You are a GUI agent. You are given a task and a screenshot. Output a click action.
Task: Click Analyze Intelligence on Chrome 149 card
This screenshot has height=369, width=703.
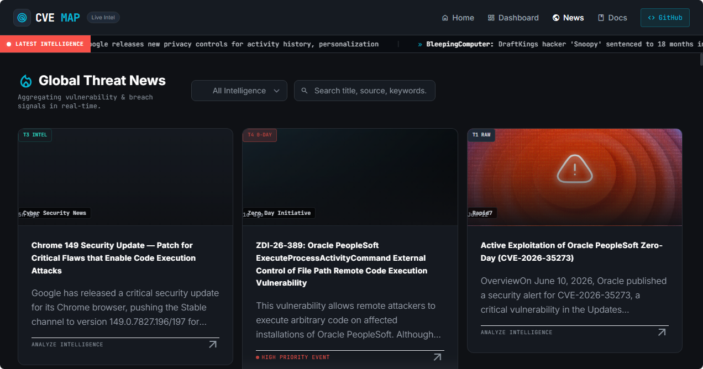(x=67, y=345)
